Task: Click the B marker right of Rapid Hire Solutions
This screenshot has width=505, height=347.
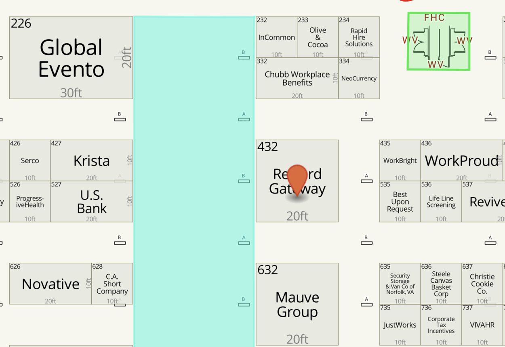Action: pos(490,57)
